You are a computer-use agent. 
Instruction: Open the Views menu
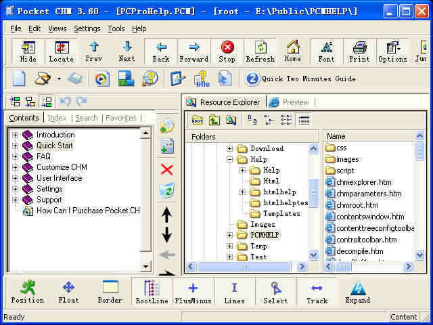click(x=57, y=28)
